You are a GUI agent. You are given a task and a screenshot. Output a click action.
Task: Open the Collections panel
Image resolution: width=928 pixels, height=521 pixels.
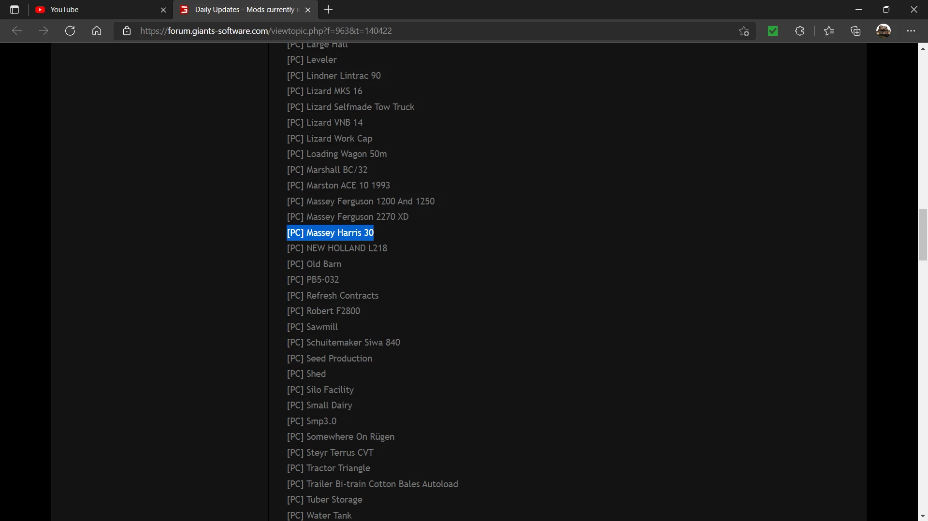(855, 31)
